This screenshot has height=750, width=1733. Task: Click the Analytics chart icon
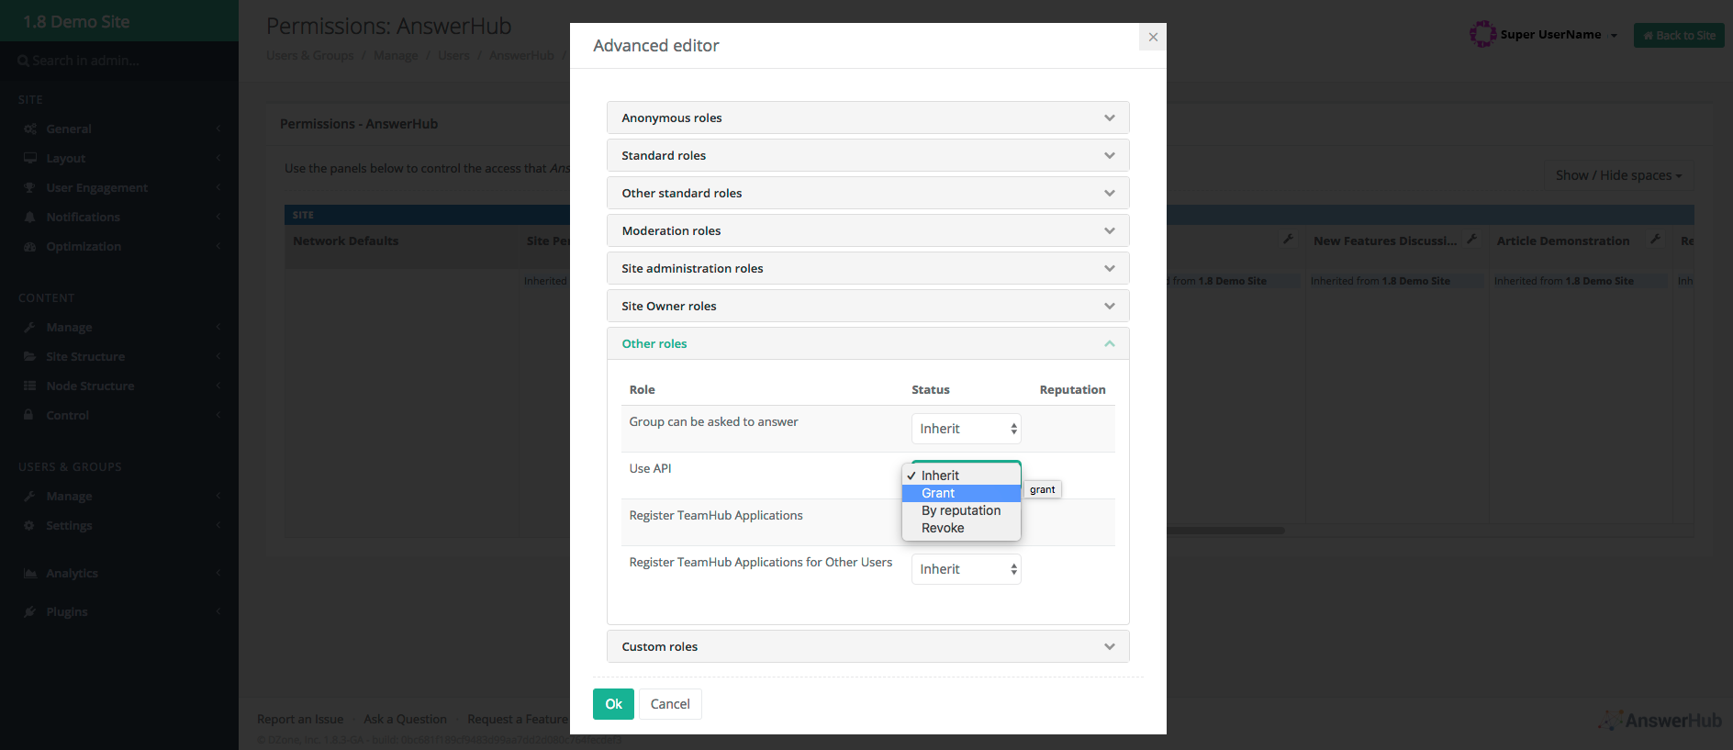(30, 573)
